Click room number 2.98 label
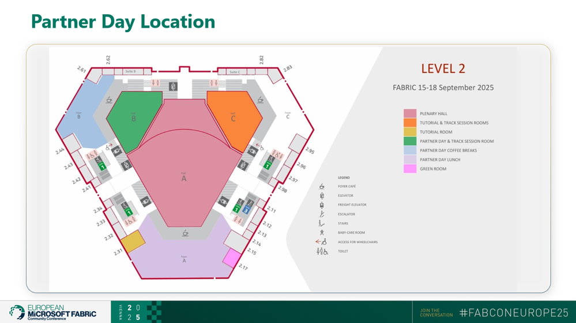Image resolution: width=576 pixels, height=323 pixels. coord(283,189)
